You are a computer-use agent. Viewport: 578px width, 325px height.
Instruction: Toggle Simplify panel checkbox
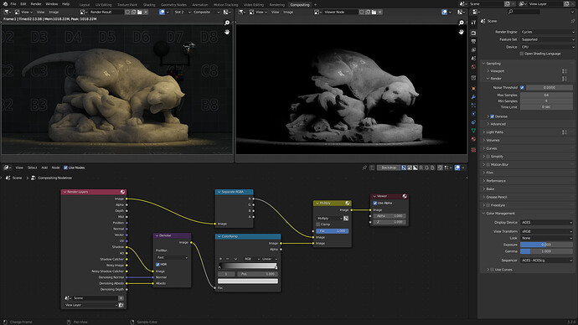(x=488, y=157)
